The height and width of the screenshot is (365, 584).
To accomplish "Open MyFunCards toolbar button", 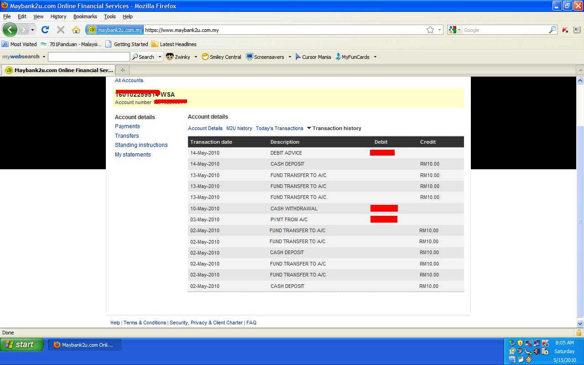I will [x=352, y=57].
